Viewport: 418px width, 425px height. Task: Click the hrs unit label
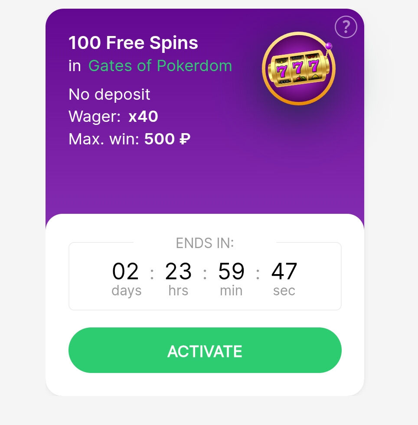click(x=178, y=290)
